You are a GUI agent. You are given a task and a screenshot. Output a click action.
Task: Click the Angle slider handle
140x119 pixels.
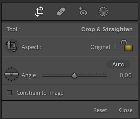click(x=74, y=76)
